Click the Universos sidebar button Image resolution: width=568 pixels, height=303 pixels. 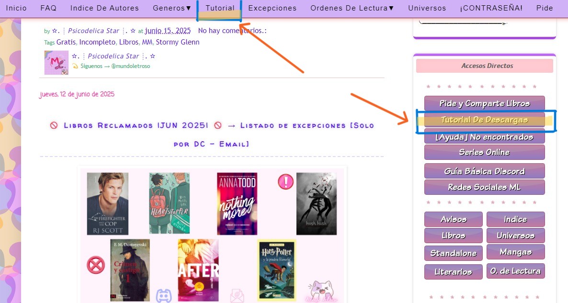[515, 236]
